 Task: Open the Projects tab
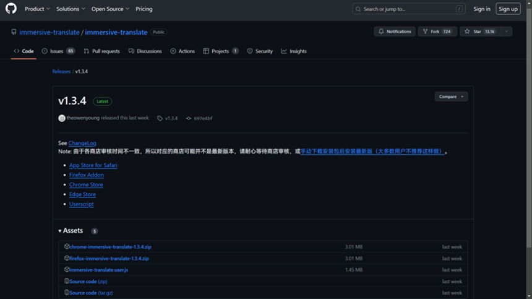221,51
